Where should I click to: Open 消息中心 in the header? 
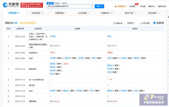tap(152, 6)
